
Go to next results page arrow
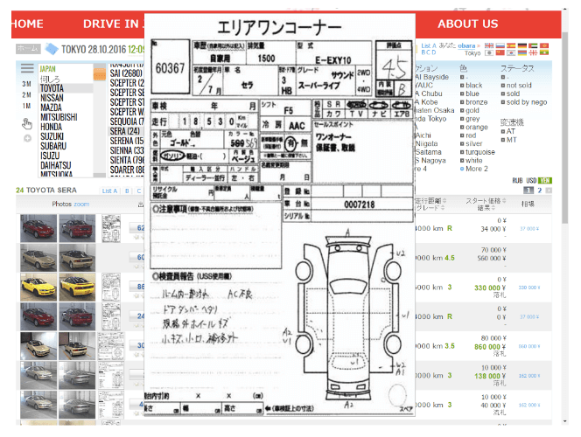coord(549,191)
